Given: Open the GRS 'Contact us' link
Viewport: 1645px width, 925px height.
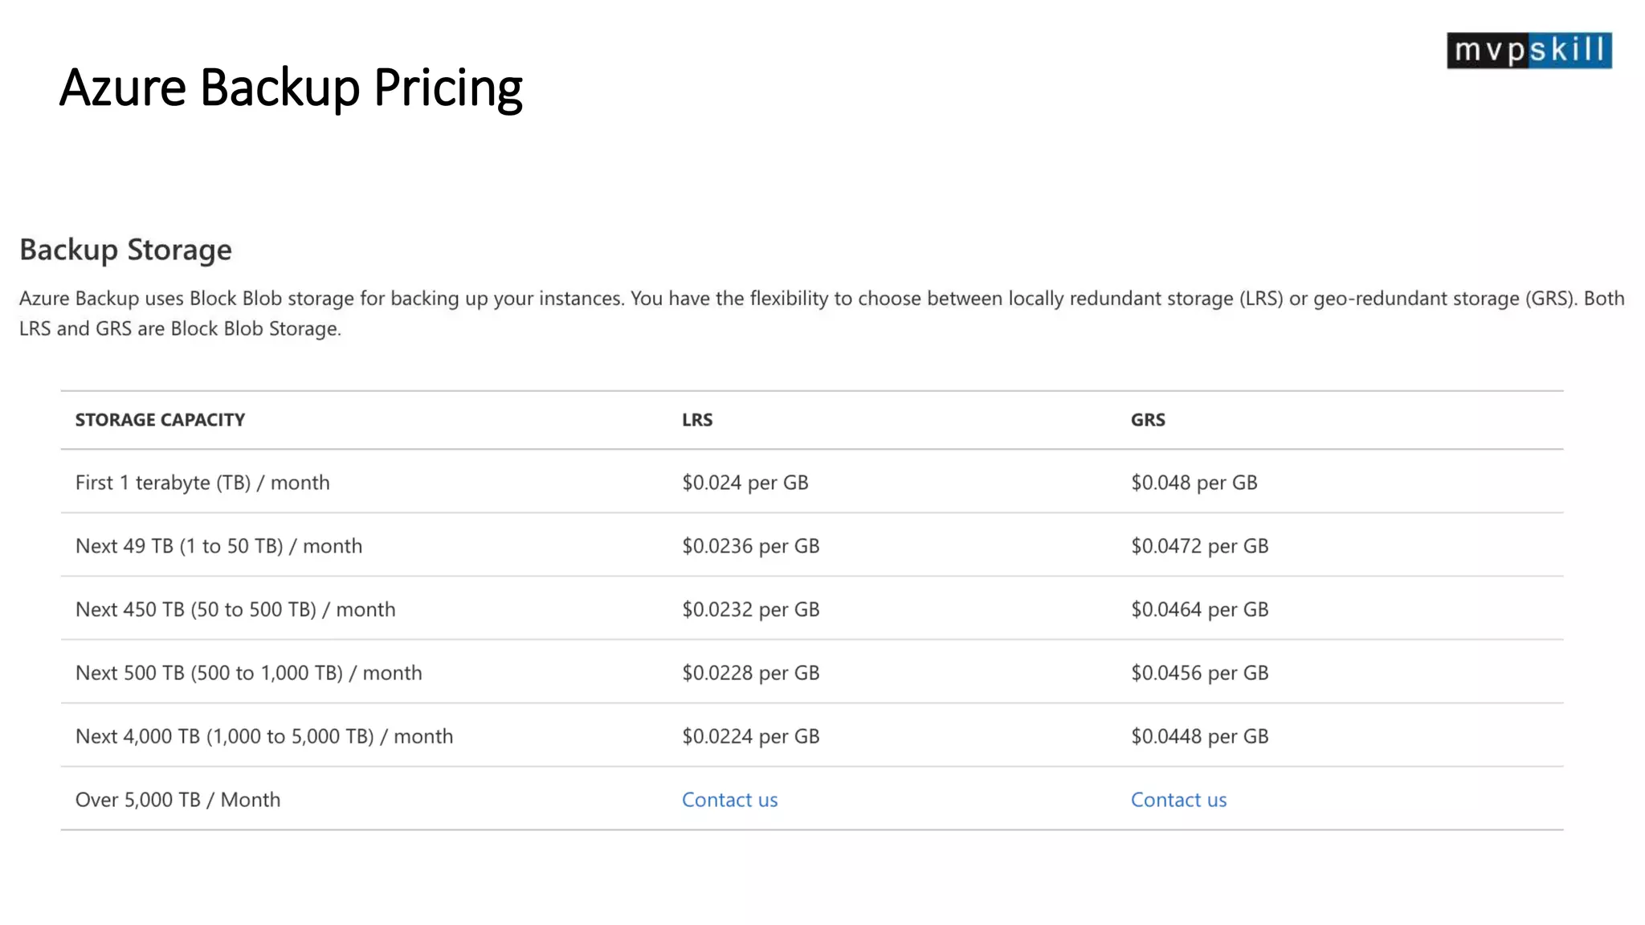Looking at the screenshot, I should pyautogui.click(x=1178, y=800).
